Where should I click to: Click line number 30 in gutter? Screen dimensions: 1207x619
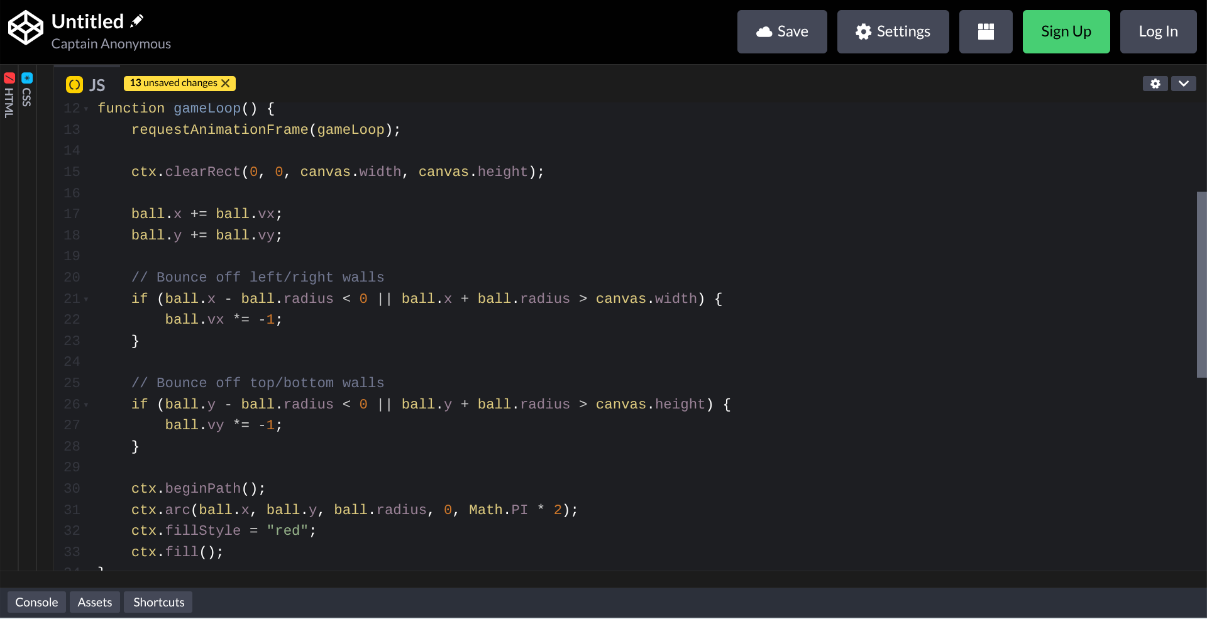click(72, 488)
